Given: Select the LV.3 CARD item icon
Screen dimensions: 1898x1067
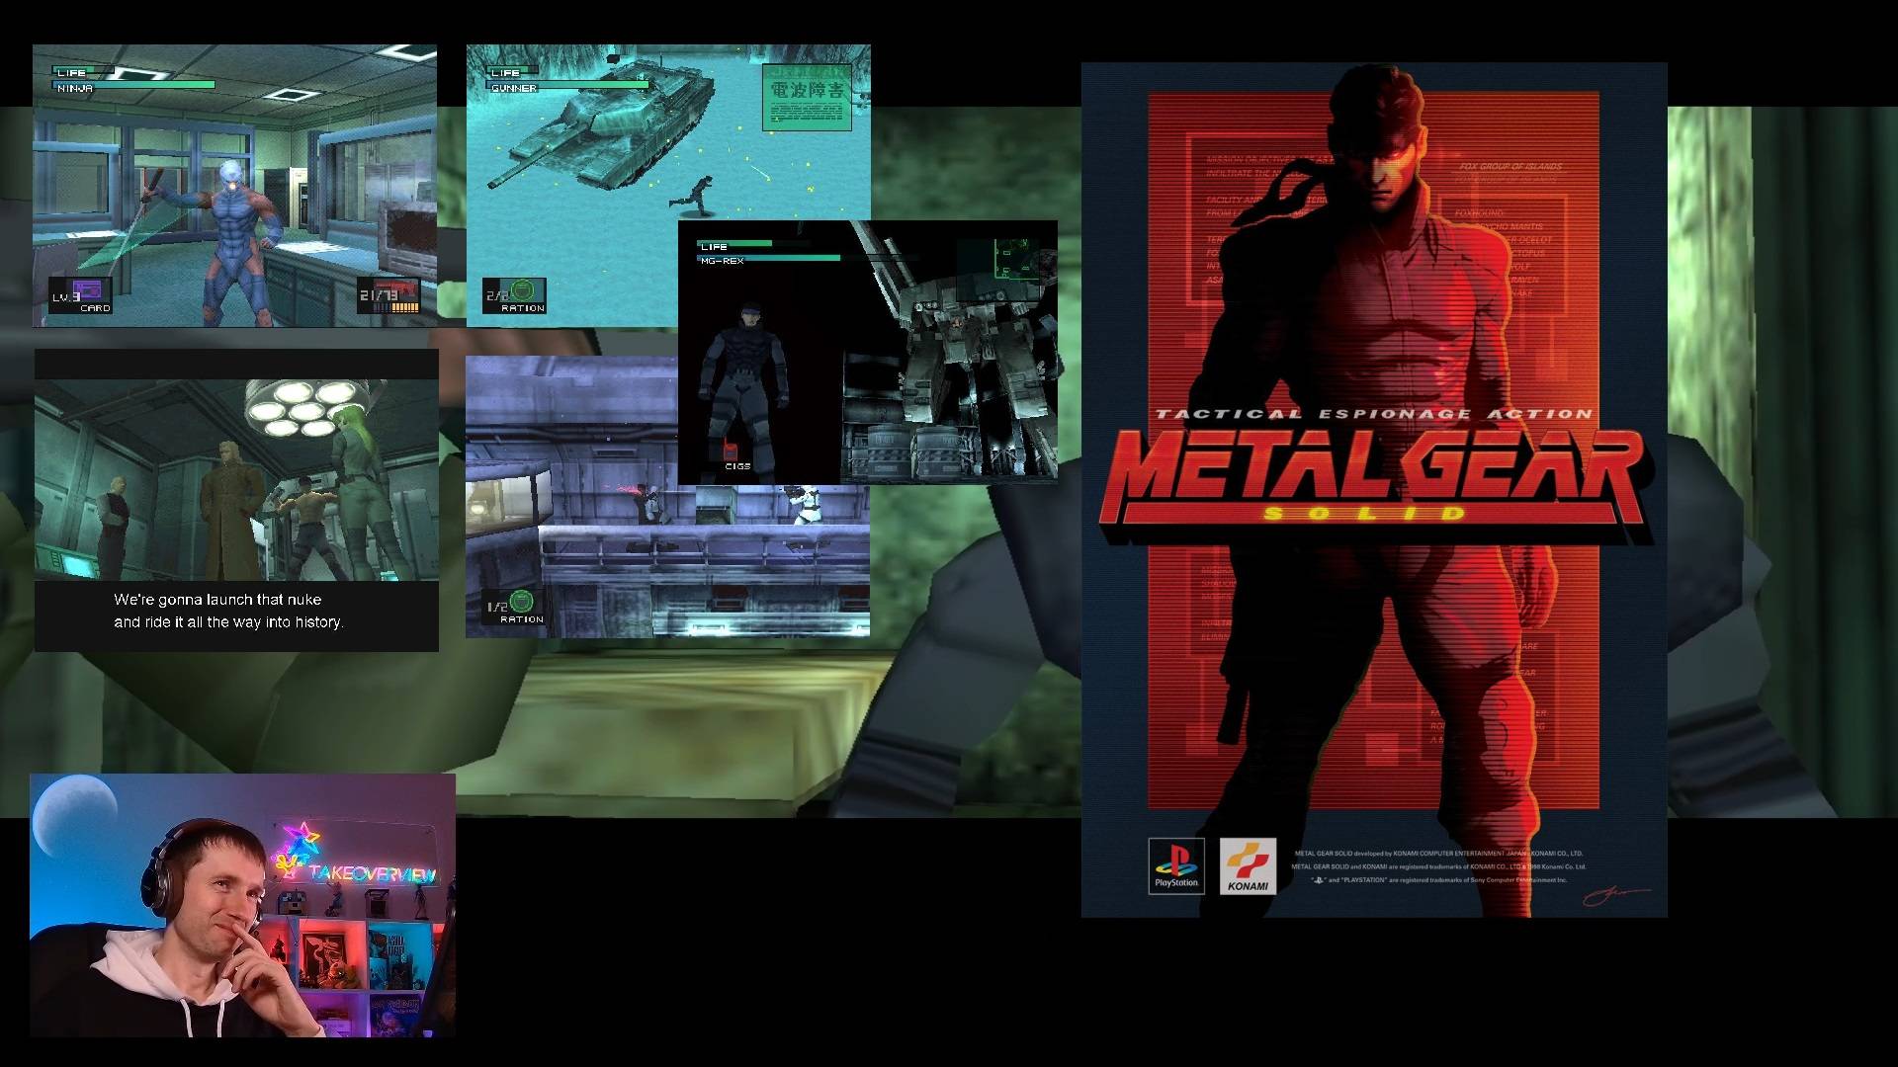Looking at the screenshot, I should pyautogui.click(x=89, y=291).
